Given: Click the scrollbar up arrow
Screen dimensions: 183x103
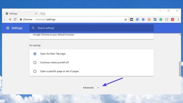Looking at the screenshot, I should pyautogui.click(x=180, y=35).
